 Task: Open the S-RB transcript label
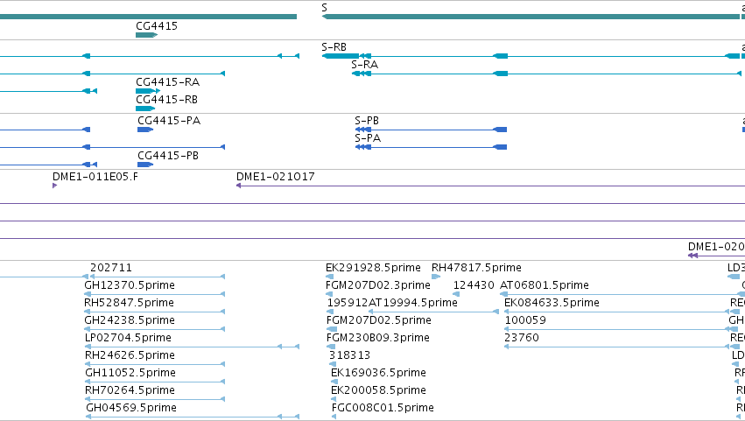click(x=334, y=47)
